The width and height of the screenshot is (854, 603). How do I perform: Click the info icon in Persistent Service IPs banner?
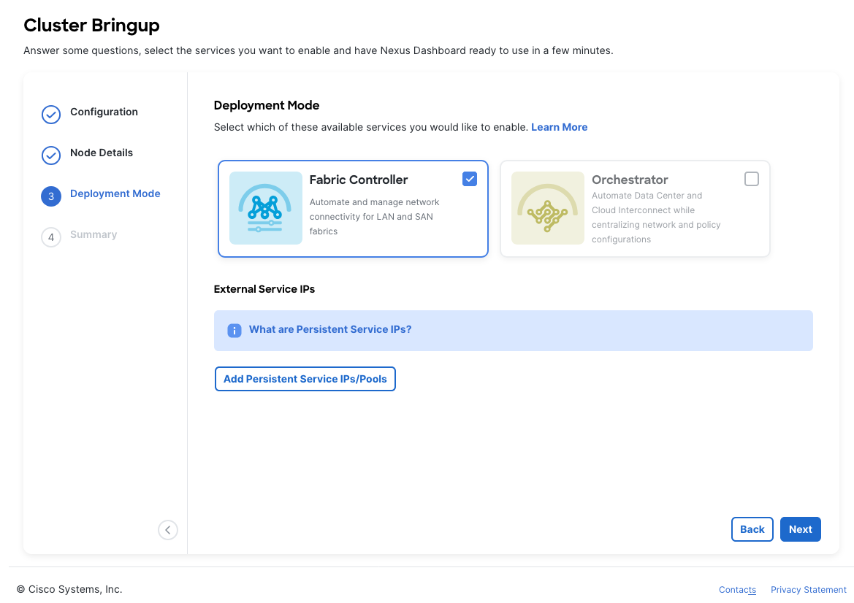(235, 331)
